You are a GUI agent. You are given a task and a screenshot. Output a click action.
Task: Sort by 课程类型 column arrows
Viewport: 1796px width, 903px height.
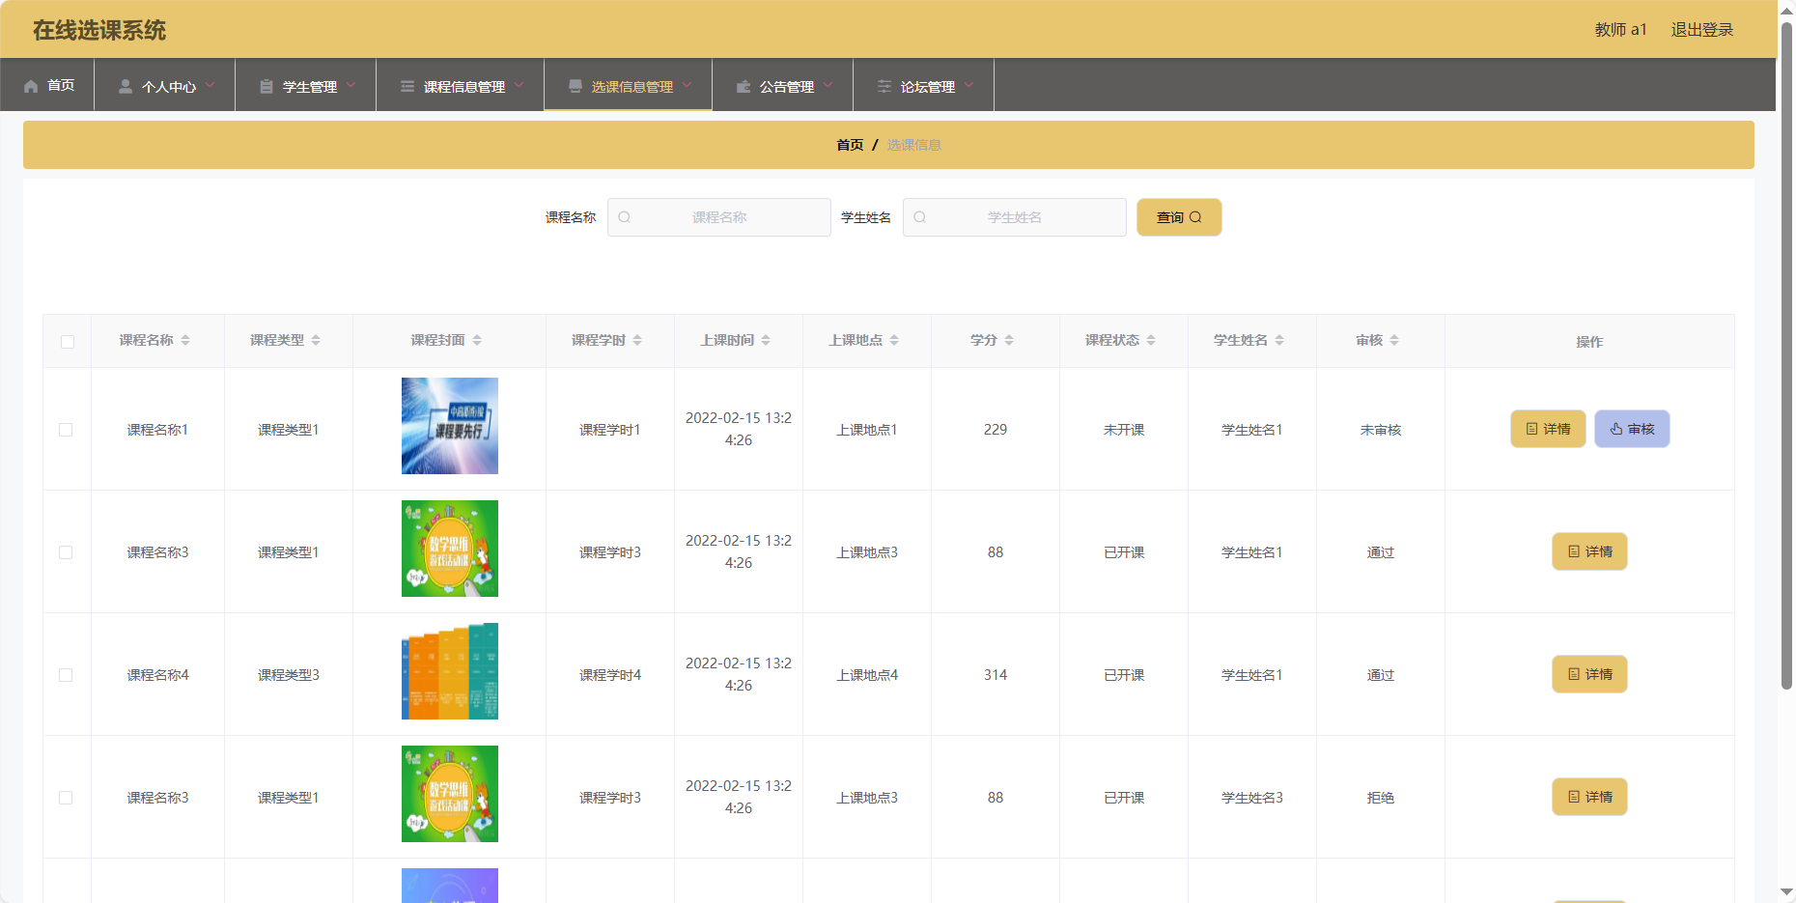point(316,340)
